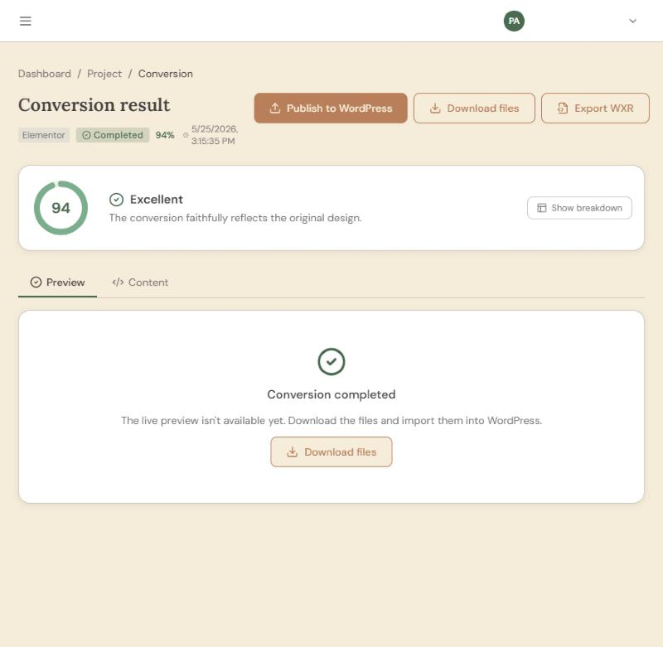The image size is (663, 647).
Task: Click the table icon on Show breakdown
Action: point(542,208)
